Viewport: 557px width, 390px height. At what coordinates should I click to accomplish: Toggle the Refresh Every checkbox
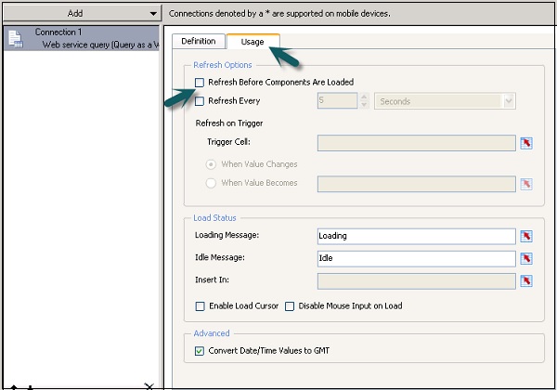[200, 101]
